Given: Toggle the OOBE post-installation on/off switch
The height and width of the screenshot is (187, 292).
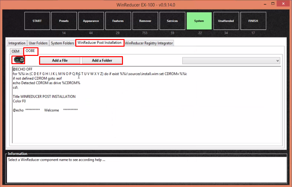Looking at the screenshot, I should (19, 60).
